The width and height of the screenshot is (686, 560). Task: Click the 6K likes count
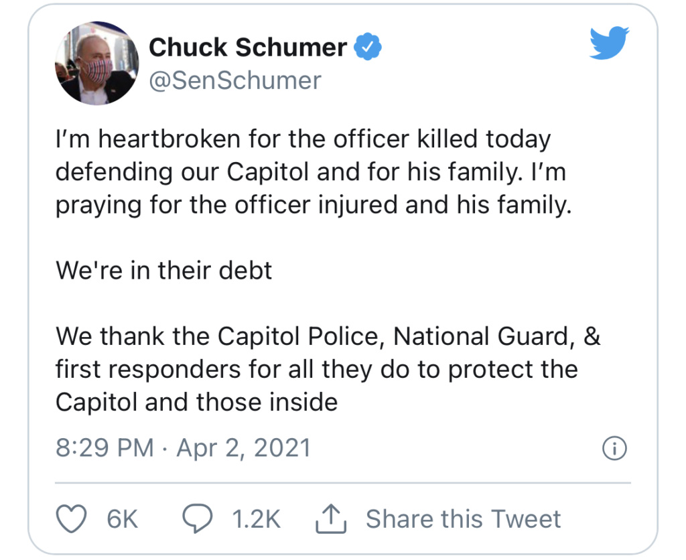pyautogui.click(x=123, y=519)
